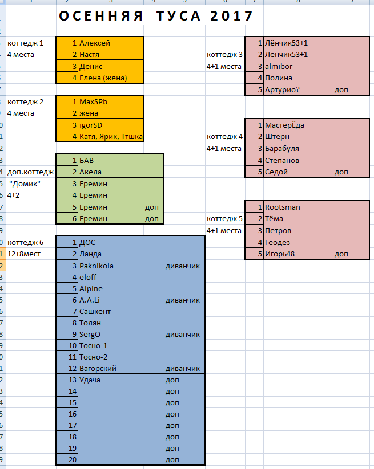Select the Вагорский cell

point(110,369)
